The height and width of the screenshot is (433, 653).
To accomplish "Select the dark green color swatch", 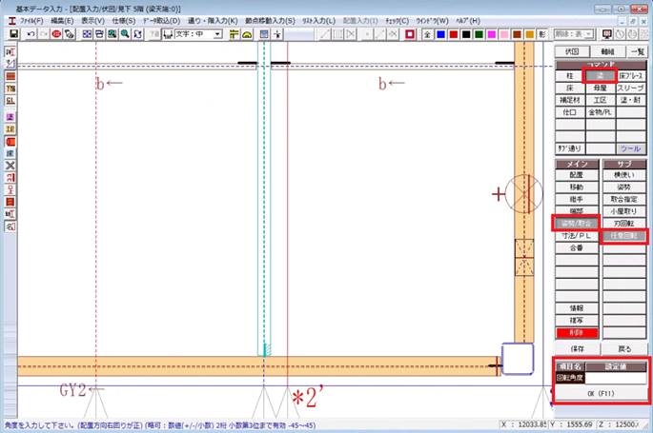I will tap(479, 34).
